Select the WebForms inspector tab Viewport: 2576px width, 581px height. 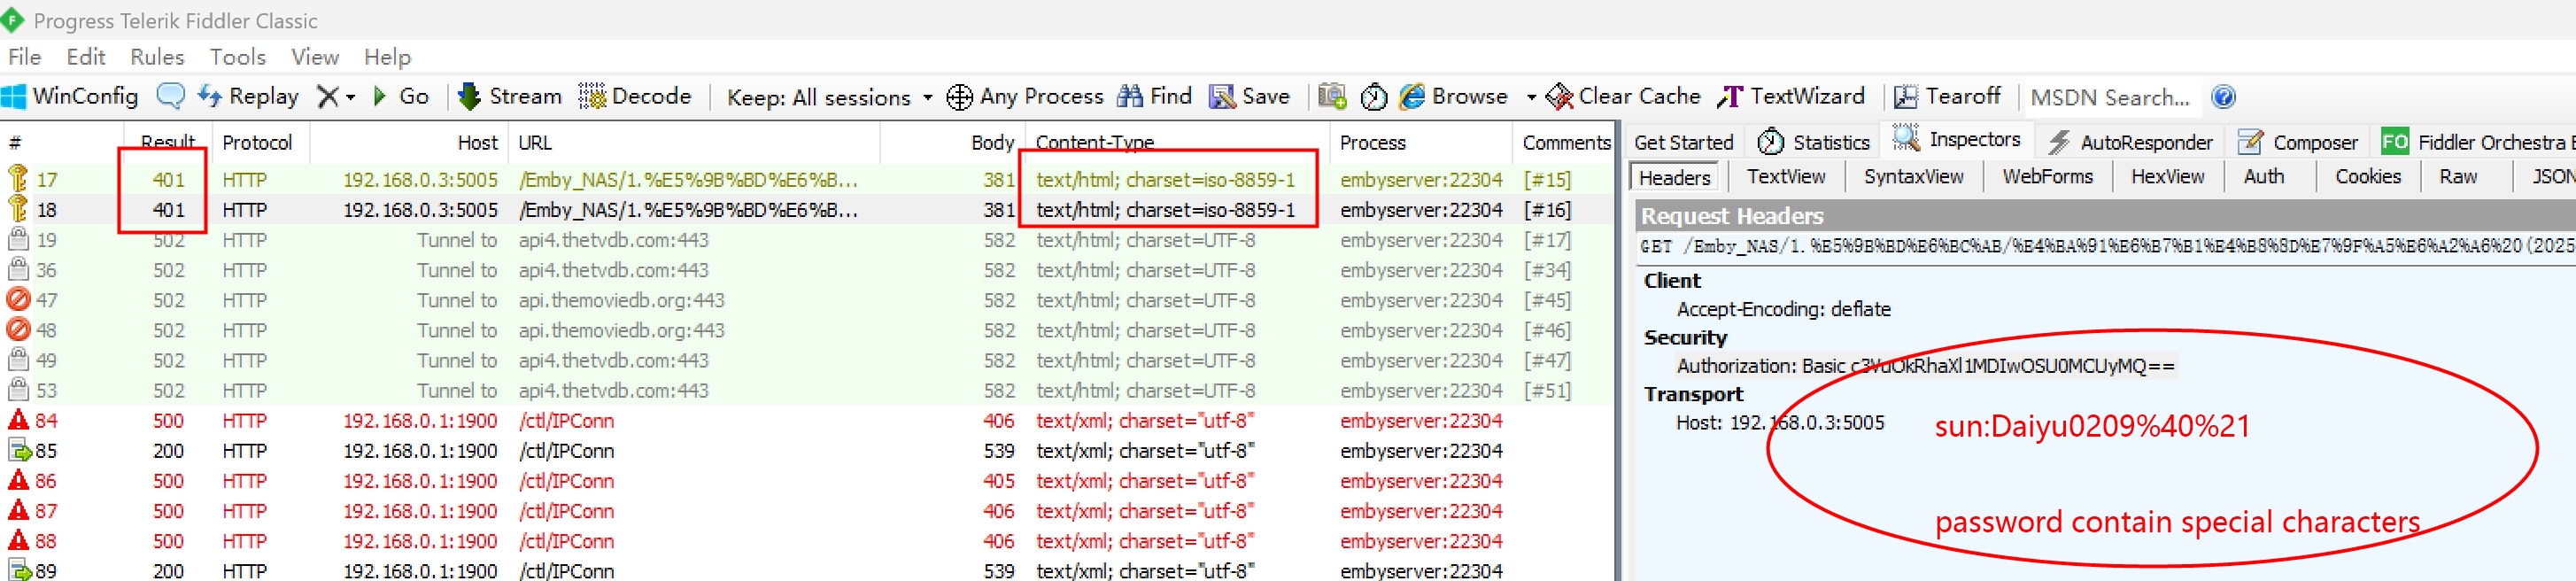pyautogui.click(x=2047, y=177)
